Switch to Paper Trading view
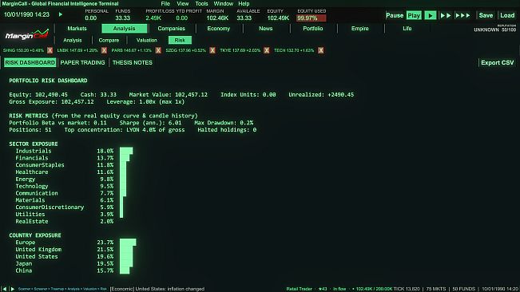520x292 pixels. pyautogui.click(x=82, y=62)
